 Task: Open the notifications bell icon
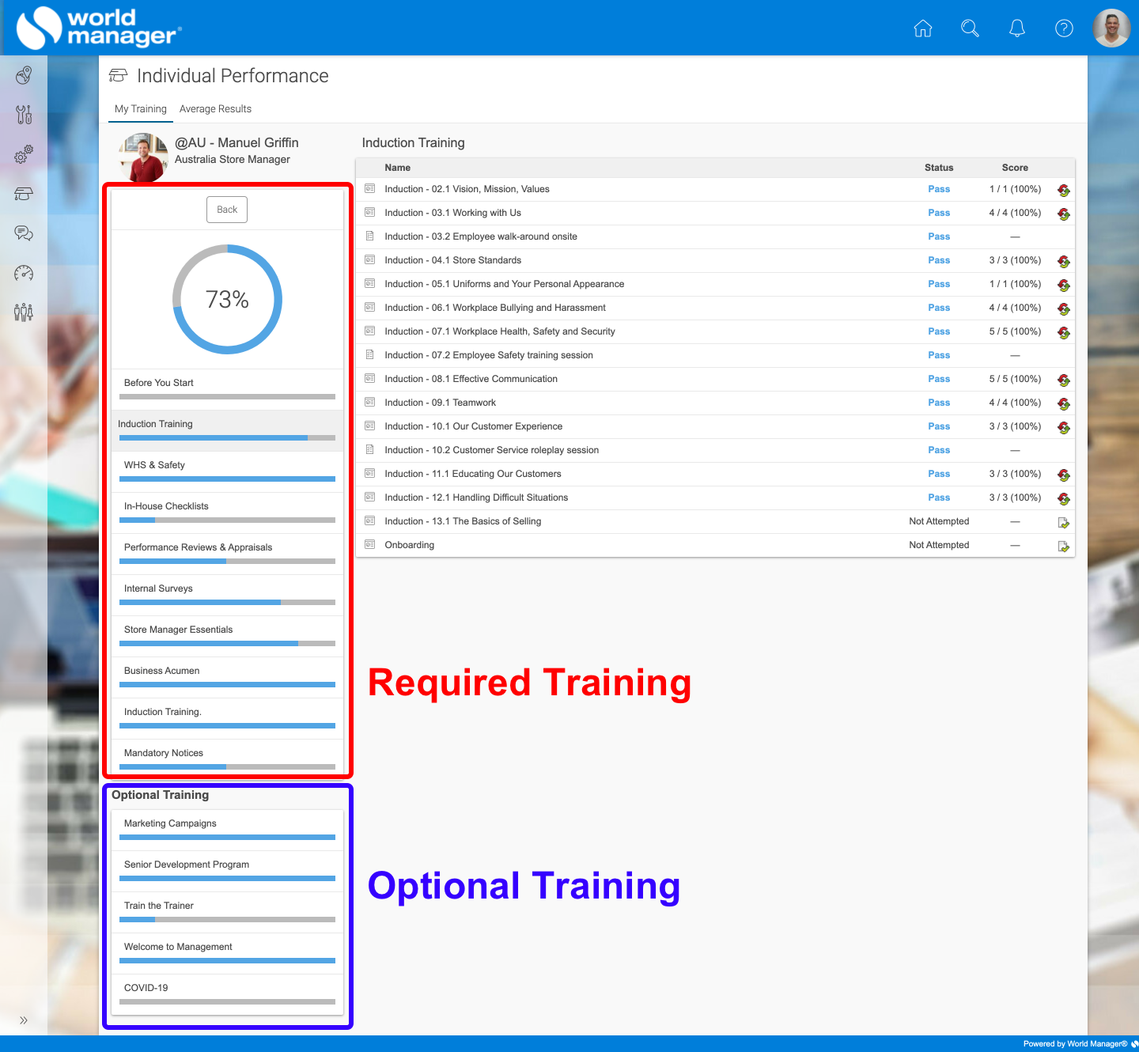pos(1017,28)
